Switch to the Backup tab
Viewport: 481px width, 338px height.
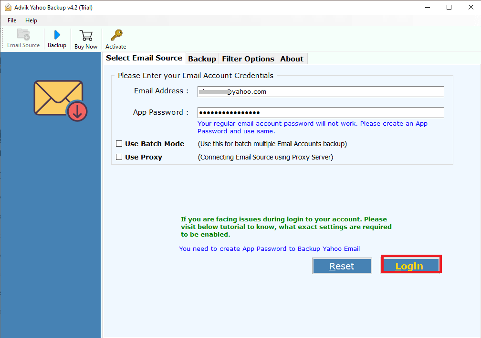click(202, 59)
